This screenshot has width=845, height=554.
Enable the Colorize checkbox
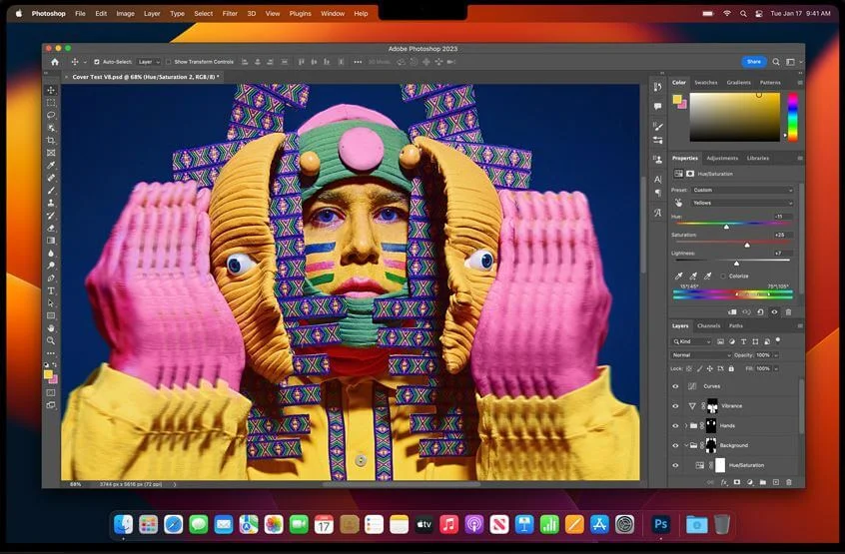723,277
